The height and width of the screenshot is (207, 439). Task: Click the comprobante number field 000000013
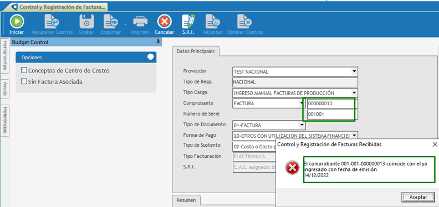tap(333, 103)
